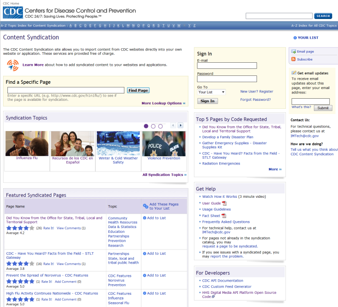The width and height of the screenshot is (338, 307).
Task: Click fifth star on STLT Gateway rating
Action: 32,264
